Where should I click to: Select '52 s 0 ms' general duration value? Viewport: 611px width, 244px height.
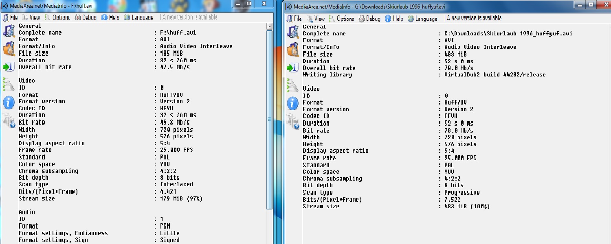point(459,61)
